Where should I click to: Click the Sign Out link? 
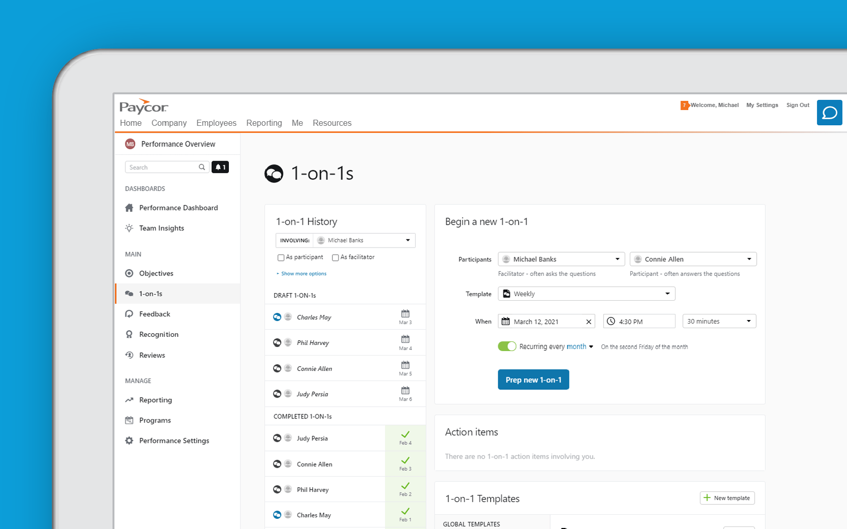pyautogui.click(x=798, y=105)
